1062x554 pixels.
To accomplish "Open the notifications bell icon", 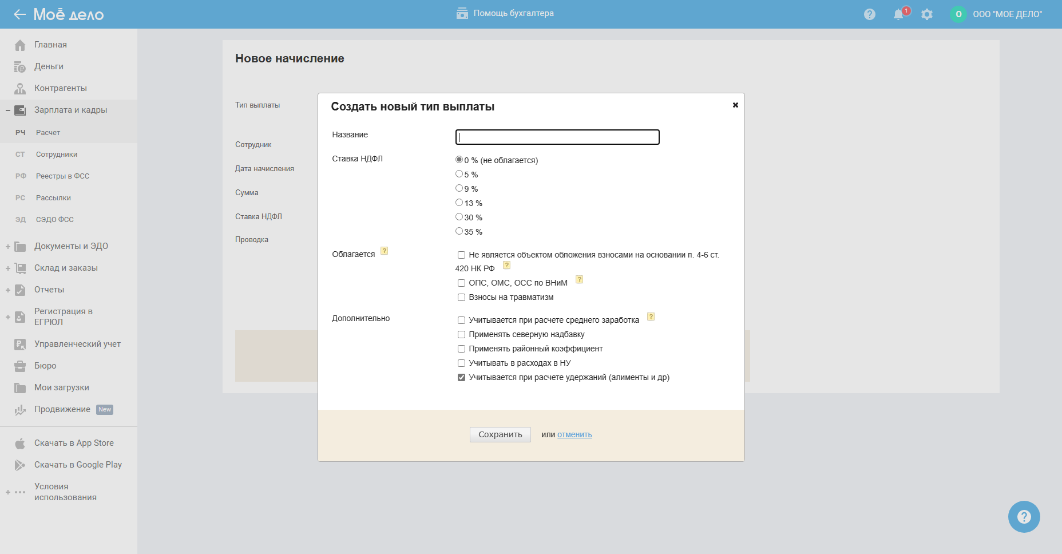I will pos(898,14).
